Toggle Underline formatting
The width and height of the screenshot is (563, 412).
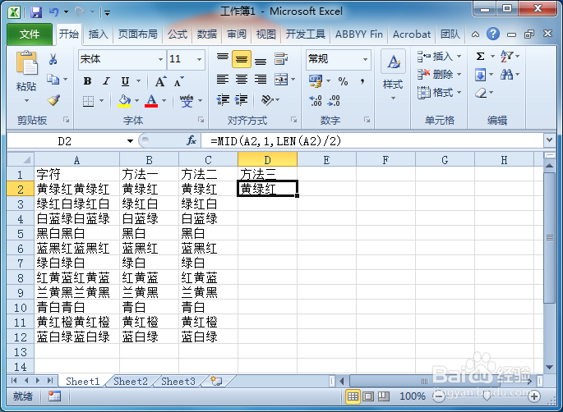(x=125, y=81)
